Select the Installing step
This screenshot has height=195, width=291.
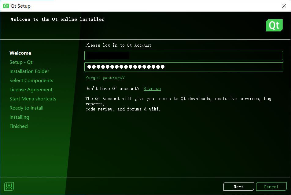[19, 117]
